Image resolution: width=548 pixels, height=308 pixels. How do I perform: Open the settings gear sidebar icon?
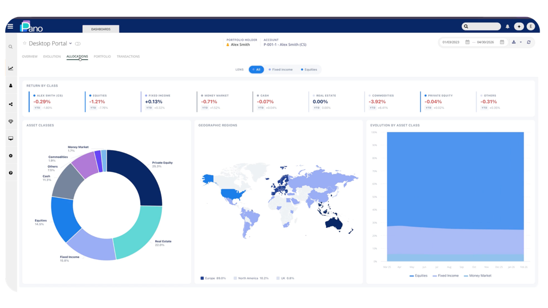coord(11,156)
